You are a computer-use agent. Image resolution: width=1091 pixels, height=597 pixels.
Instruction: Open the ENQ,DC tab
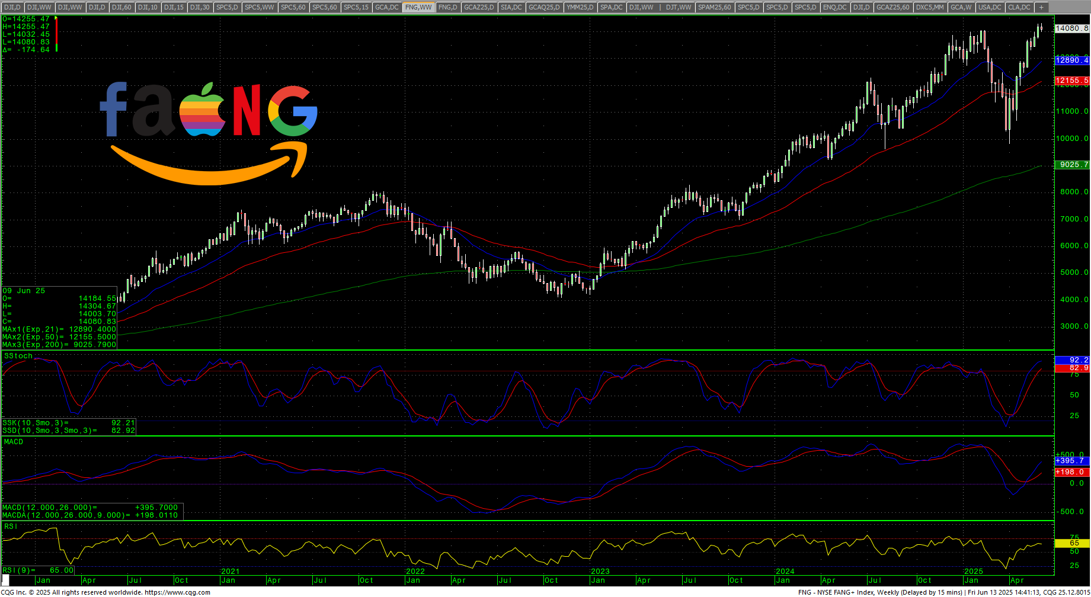835,7
